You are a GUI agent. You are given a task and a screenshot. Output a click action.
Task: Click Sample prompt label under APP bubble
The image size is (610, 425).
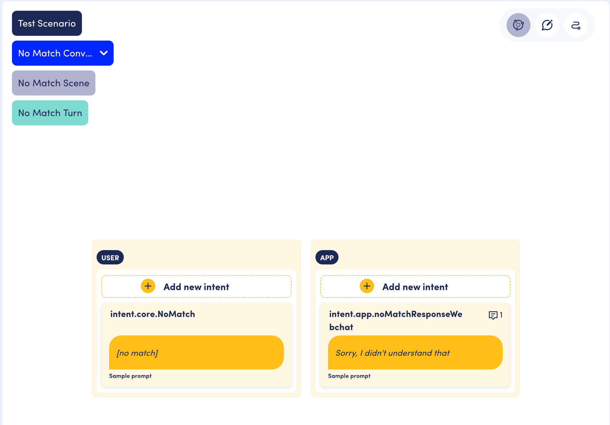click(x=349, y=376)
